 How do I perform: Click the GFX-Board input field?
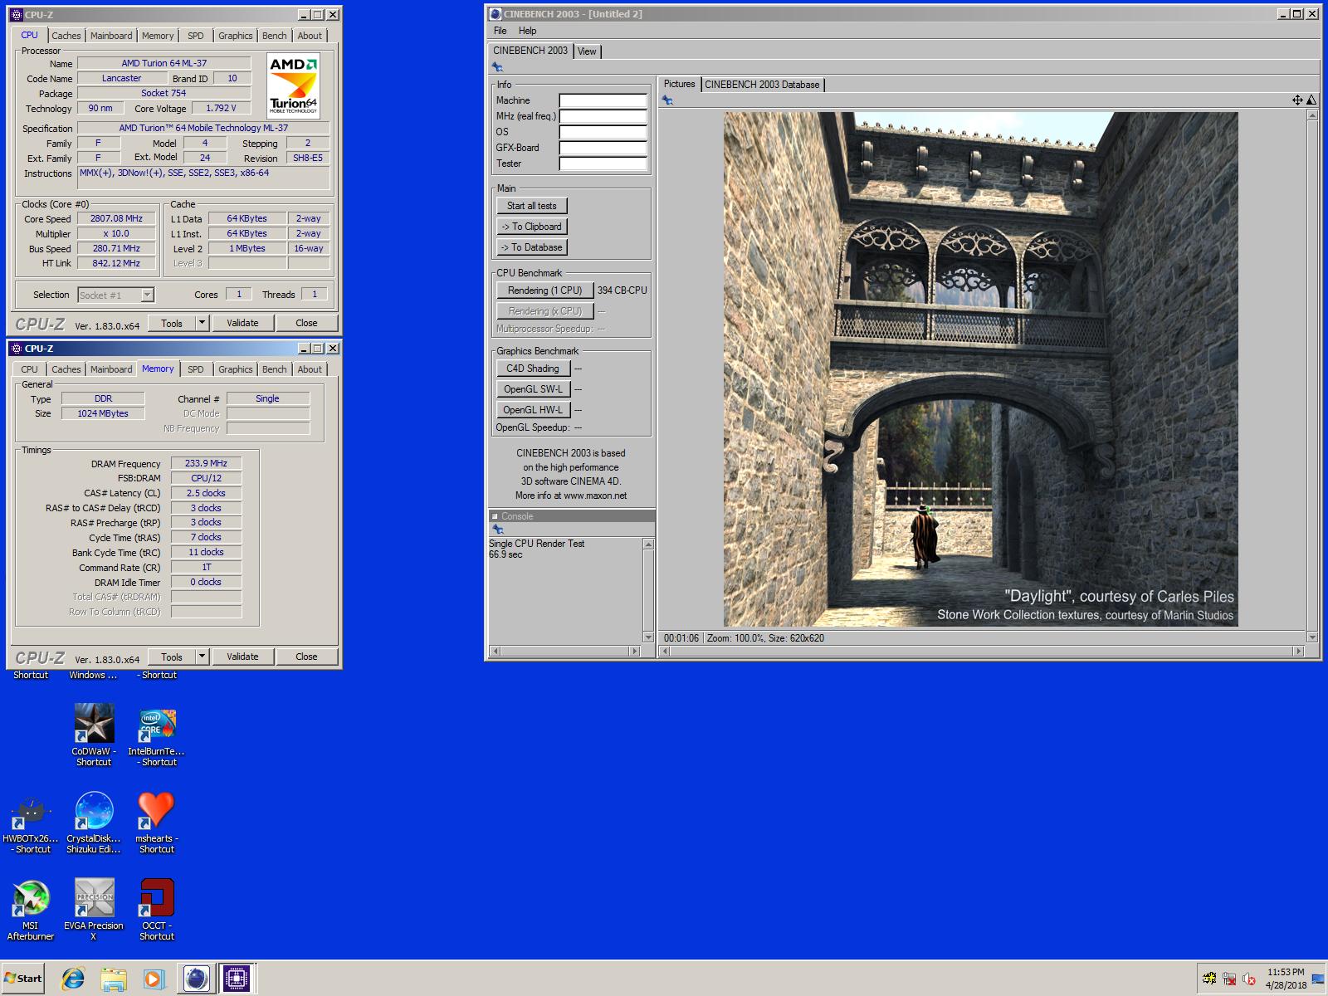tap(603, 148)
